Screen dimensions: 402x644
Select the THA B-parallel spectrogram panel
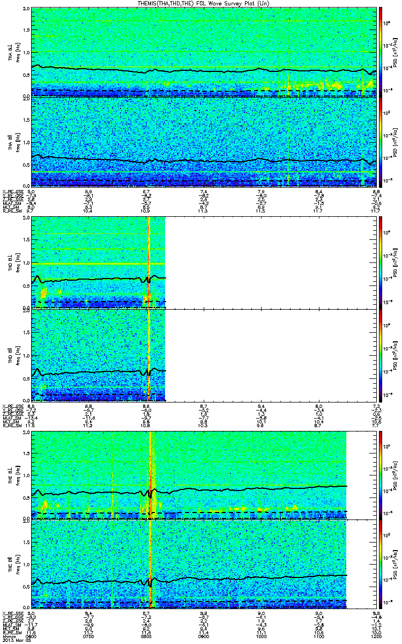(x=204, y=142)
